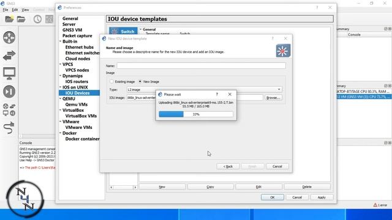
Task: Close the Please wait upload dialog
Action: pyautogui.click(x=230, y=94)
